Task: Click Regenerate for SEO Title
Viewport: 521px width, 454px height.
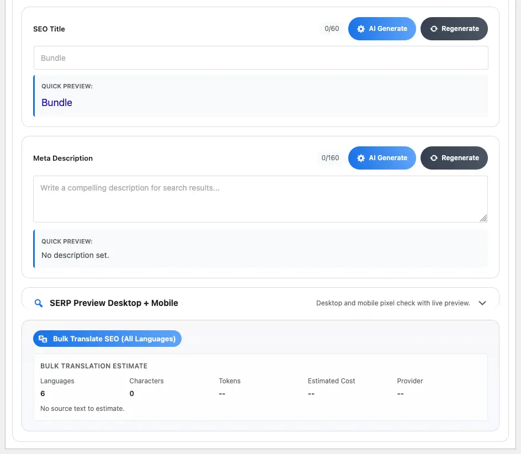Action: point(454,29)
